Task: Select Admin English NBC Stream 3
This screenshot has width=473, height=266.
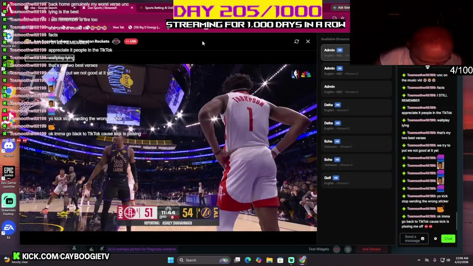Action: point(356,89)
